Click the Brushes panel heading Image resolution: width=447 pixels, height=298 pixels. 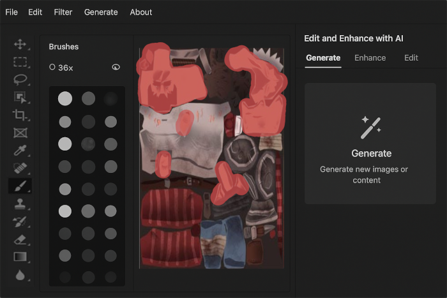[x=64, y=47]
